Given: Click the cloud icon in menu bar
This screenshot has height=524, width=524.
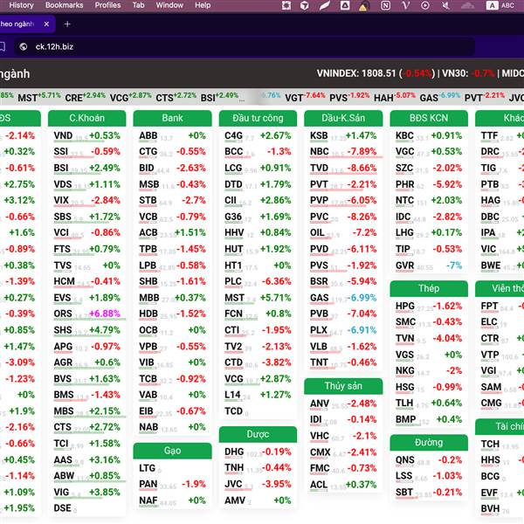Looking at the screenshot, I should pyautogui.click(x=467, y=5).
